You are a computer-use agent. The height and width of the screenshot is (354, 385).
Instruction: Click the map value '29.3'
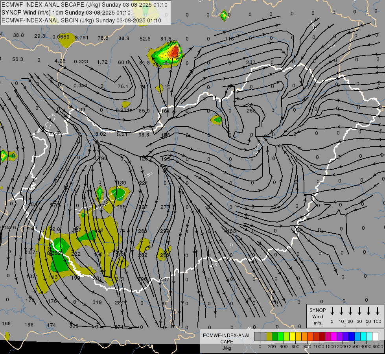pyautogui.click(x=40, y=36)
